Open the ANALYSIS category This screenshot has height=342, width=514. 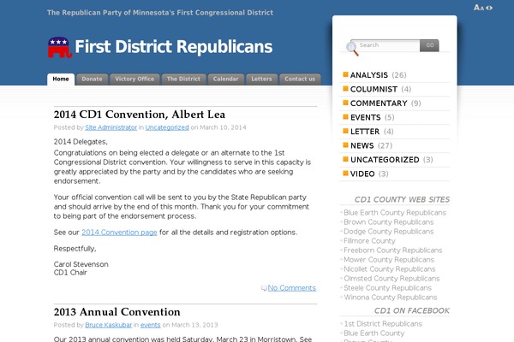tap(368, 75)
